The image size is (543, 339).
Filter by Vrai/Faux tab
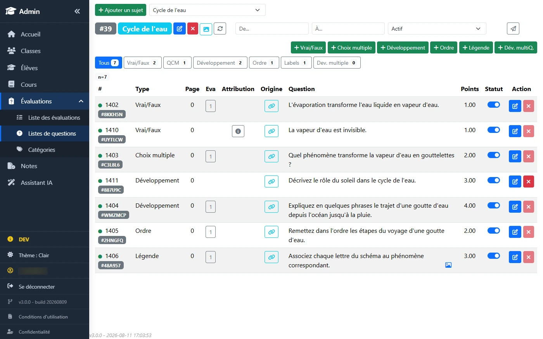tap(142, 63)
